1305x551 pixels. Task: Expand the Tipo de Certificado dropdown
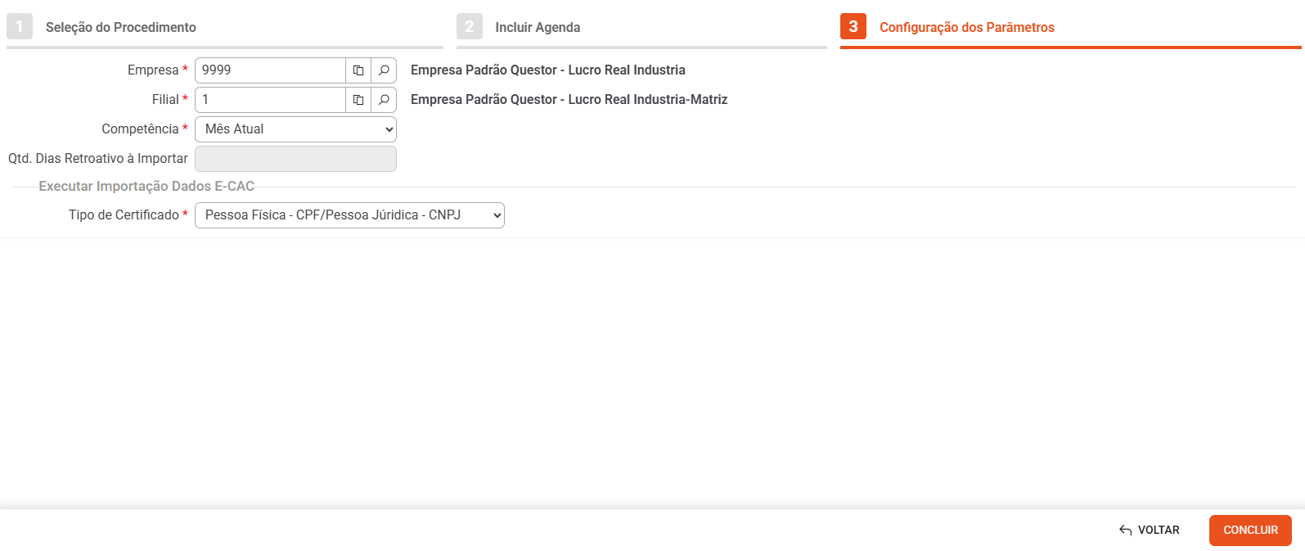click(x=349, y=215)
